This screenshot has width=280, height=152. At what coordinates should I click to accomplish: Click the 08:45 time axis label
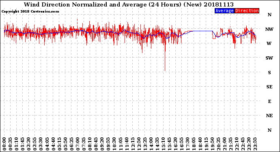[96, 144]
